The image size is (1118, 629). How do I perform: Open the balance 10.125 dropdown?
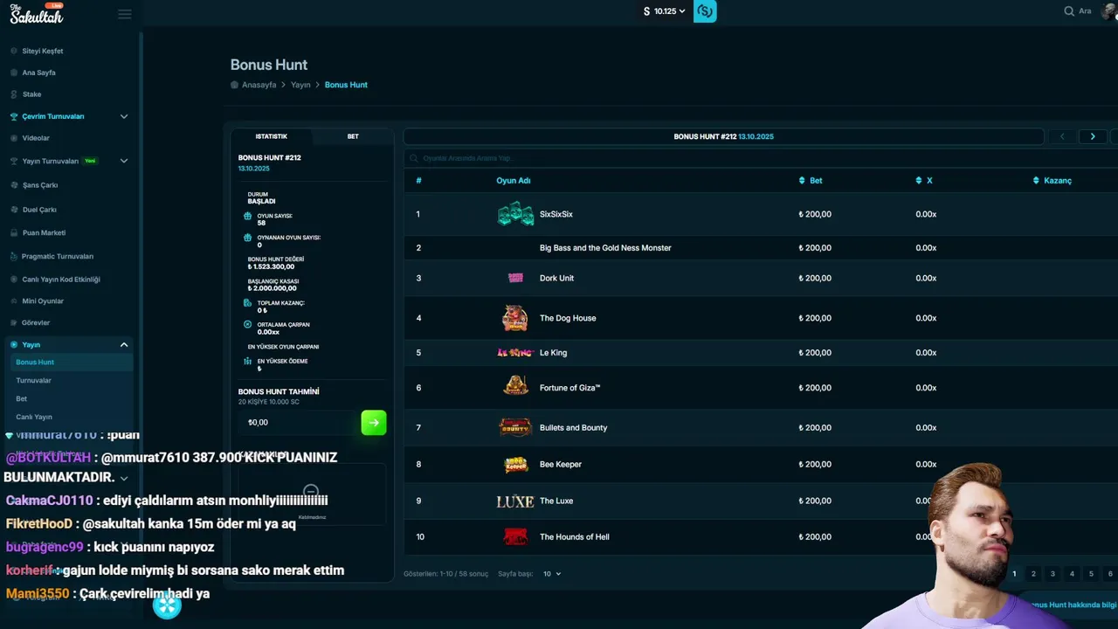point(665,11)
